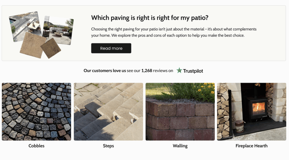The width and height of the screenshot is (289, 160).
Task: Click the 1,268 reviews count
Action: point(146,71)
